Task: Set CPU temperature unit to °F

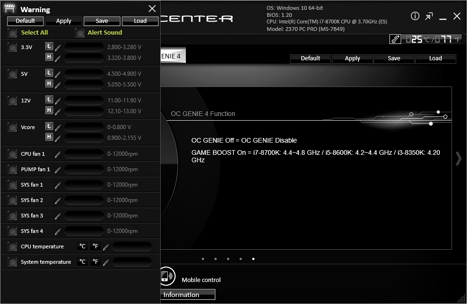Action: [95, 246]
